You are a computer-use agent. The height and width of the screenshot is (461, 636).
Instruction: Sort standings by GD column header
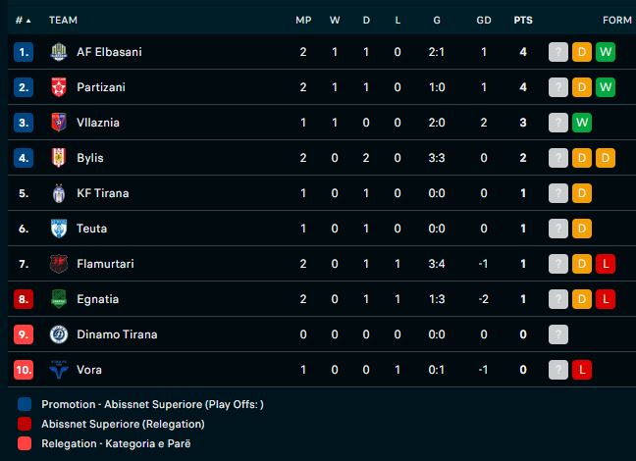484,20
